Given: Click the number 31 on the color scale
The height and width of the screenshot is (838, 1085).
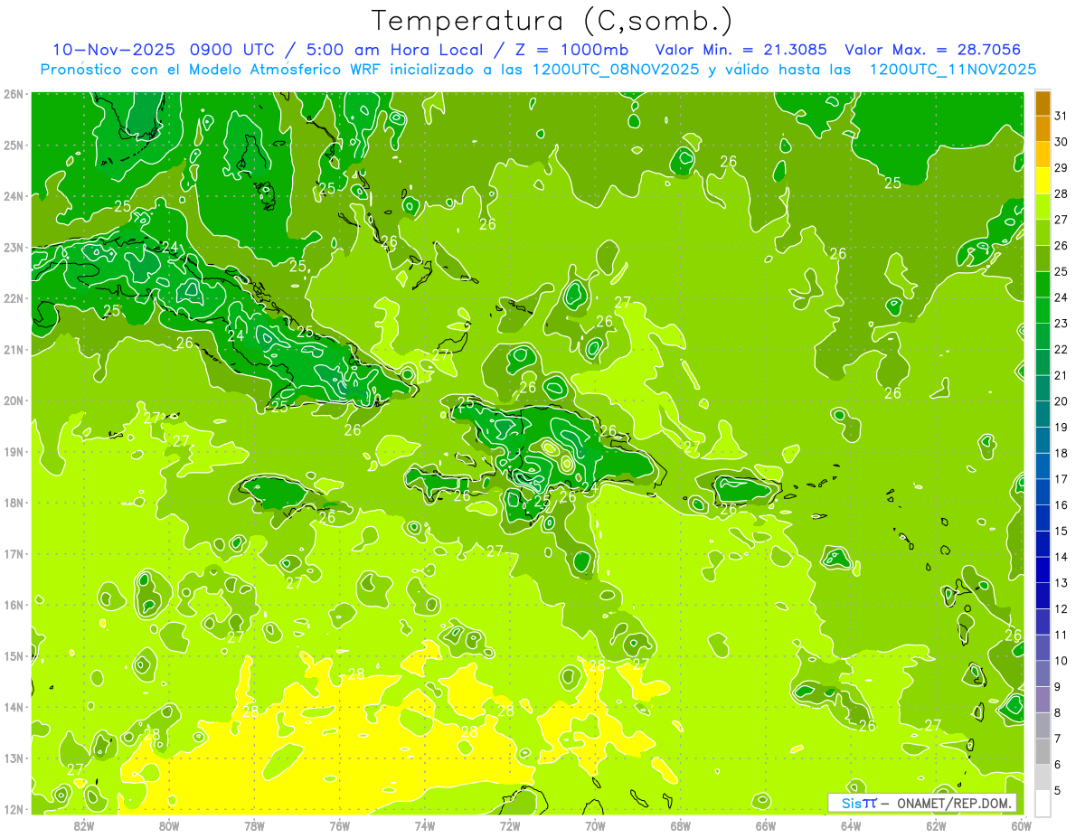Looking at the screenshot, I should (x=1061, y=116).
